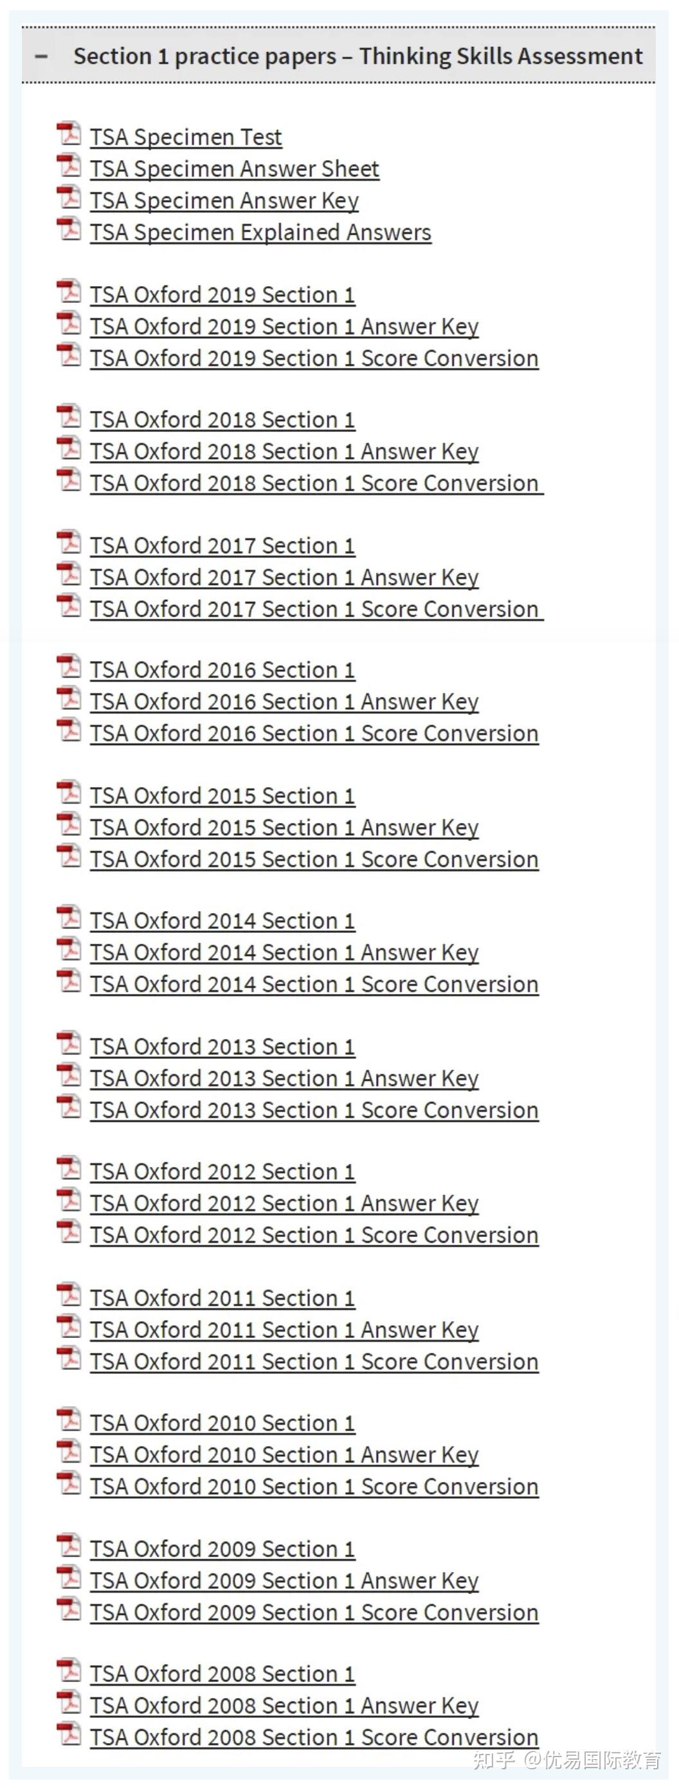Screen dimensions: 679x1788
Task: Open TSA Oxford 2019 Section 1 Score Conversion
Action: click(314, 359)
